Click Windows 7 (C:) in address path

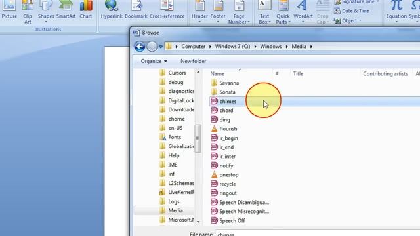click(x=232, y=47)
